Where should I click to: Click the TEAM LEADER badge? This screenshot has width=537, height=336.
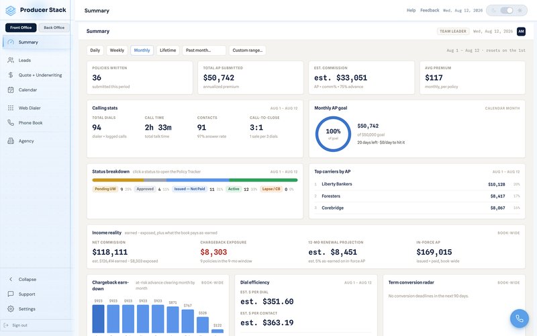tap(452, 31)
